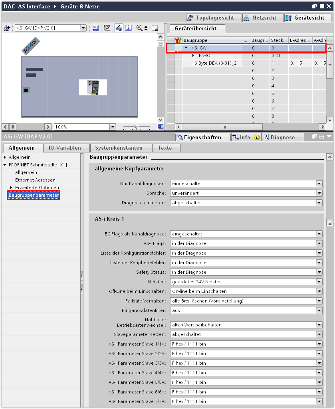This screenshot has height=409, width=335.
Task: Open the IO-Variablen tab
Action: [65, 148]
